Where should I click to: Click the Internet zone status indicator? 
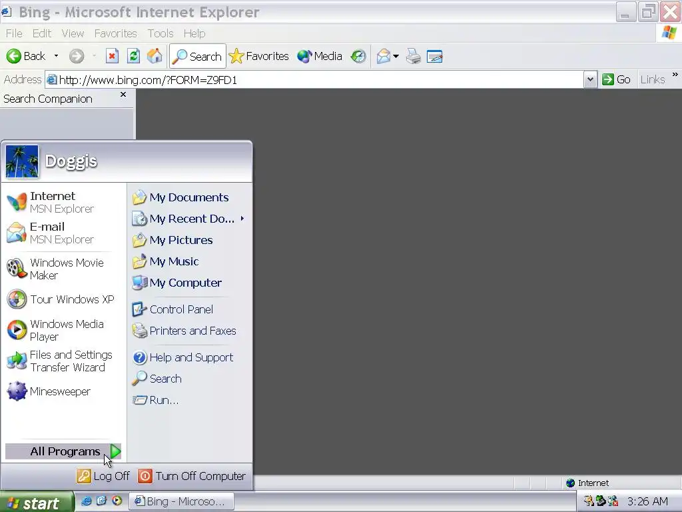point(587,483)
